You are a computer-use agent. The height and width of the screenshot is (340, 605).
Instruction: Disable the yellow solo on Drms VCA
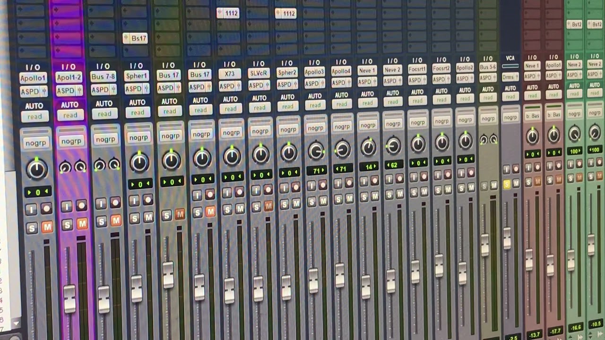[507, 184]
